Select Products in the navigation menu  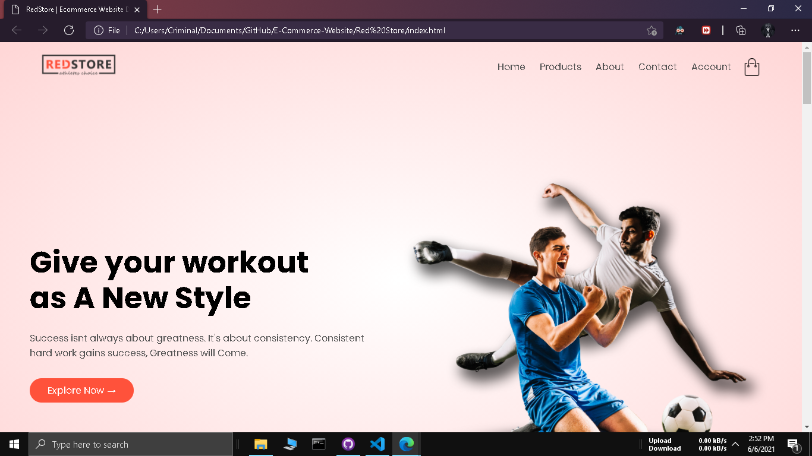click(x=560, y=67)
